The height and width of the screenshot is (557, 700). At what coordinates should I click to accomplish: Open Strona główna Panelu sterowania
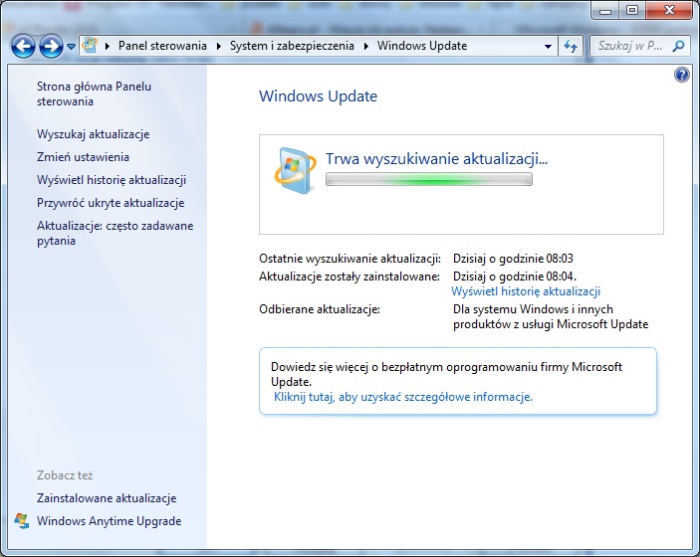tap(94, 93)
